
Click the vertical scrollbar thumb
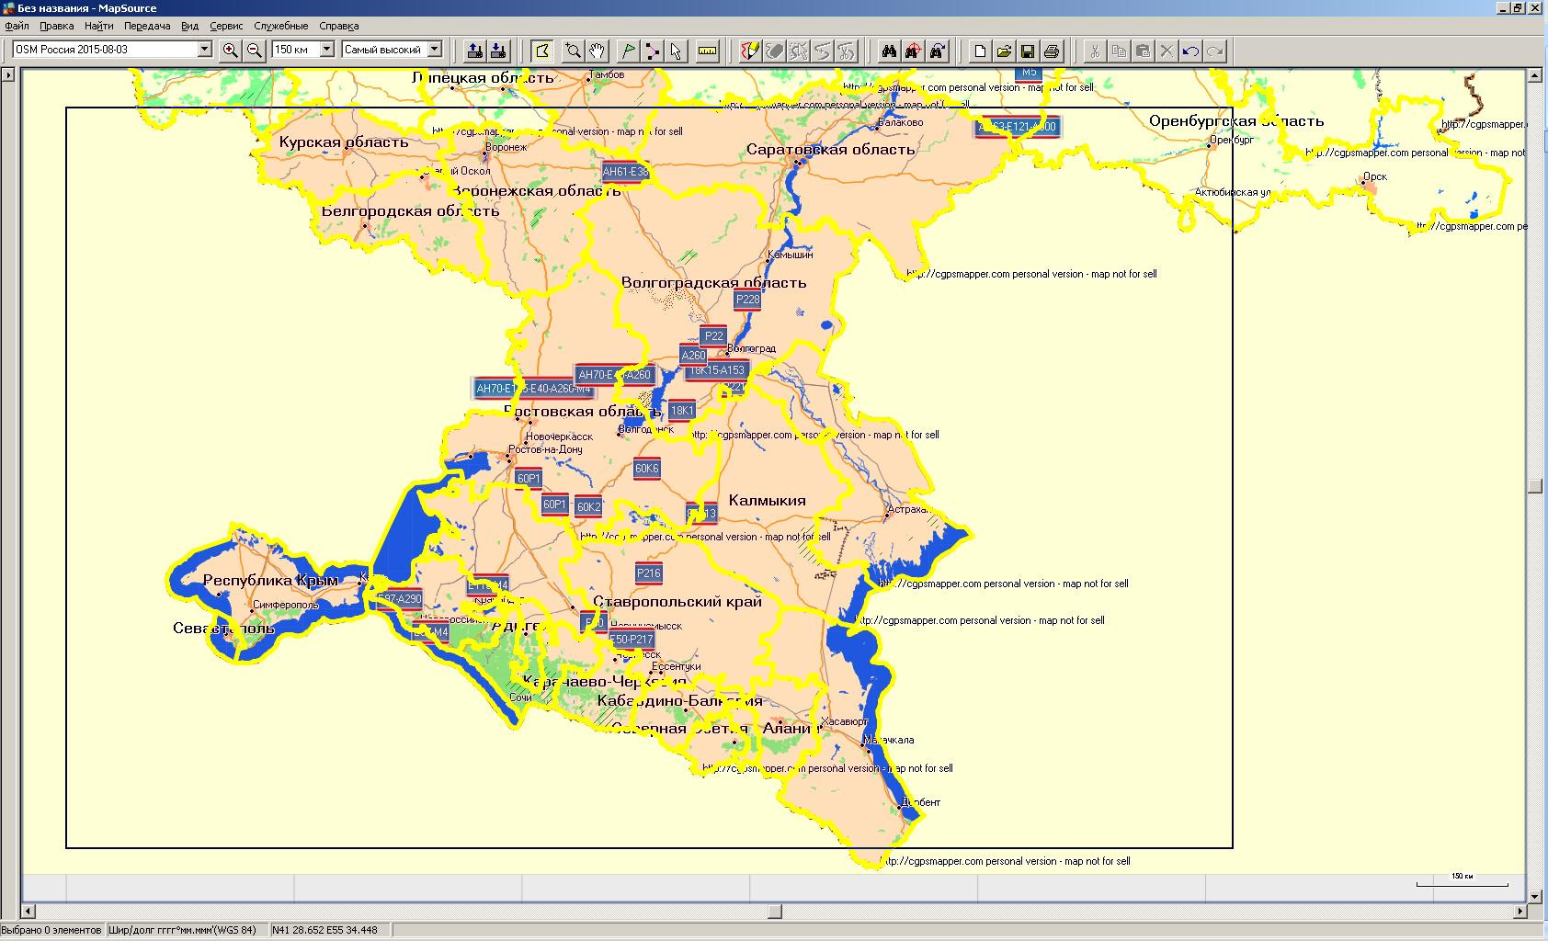[x=1534, y=486]
